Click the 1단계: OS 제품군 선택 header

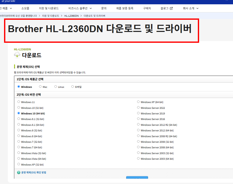(x=30, y=79)
